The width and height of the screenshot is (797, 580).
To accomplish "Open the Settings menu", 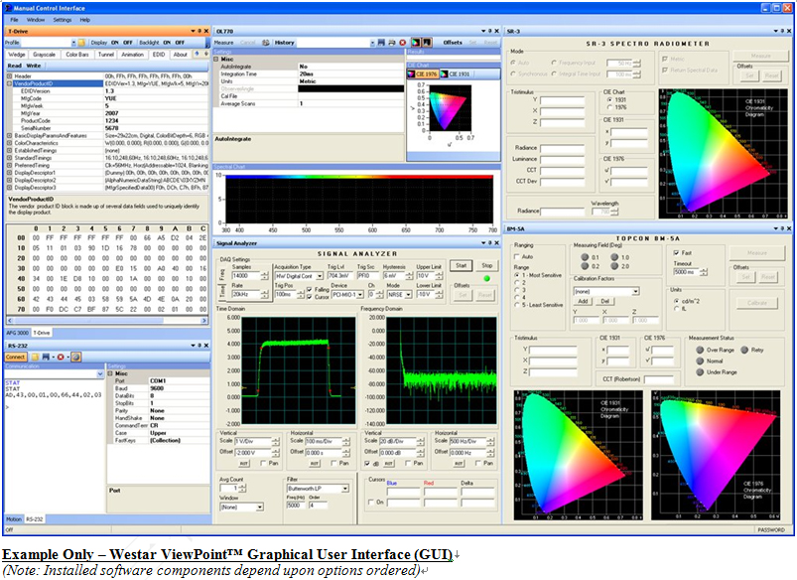I will point(63,20).
